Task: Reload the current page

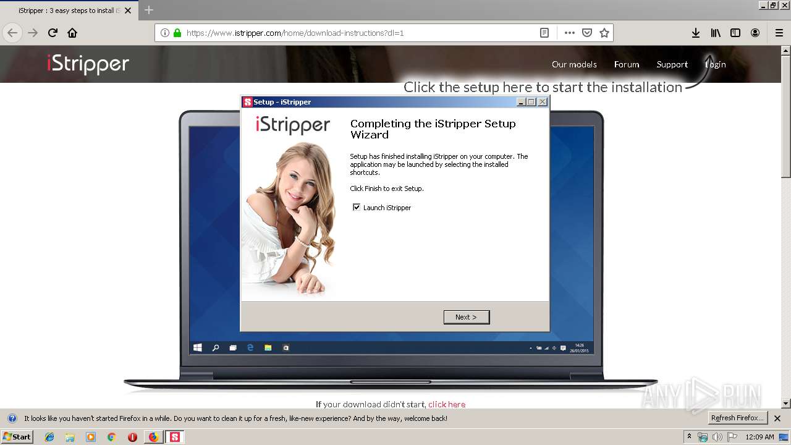Action: 53,33
